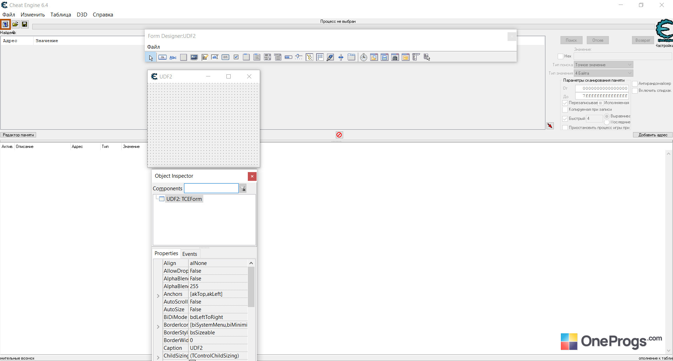673x361 pixels.
Task: Pick the PopupMenu component in Form Designer
Action: coord(427,57)
